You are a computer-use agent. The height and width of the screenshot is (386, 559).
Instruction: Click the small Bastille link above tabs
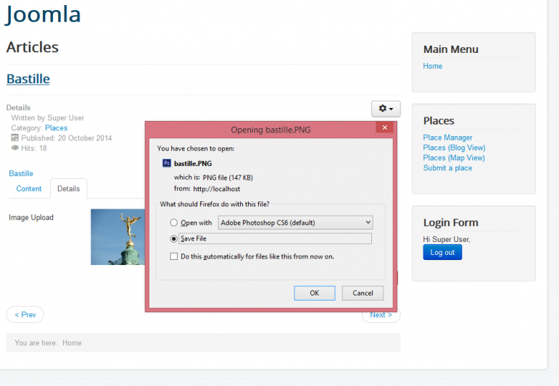click(x=21, y=173)
